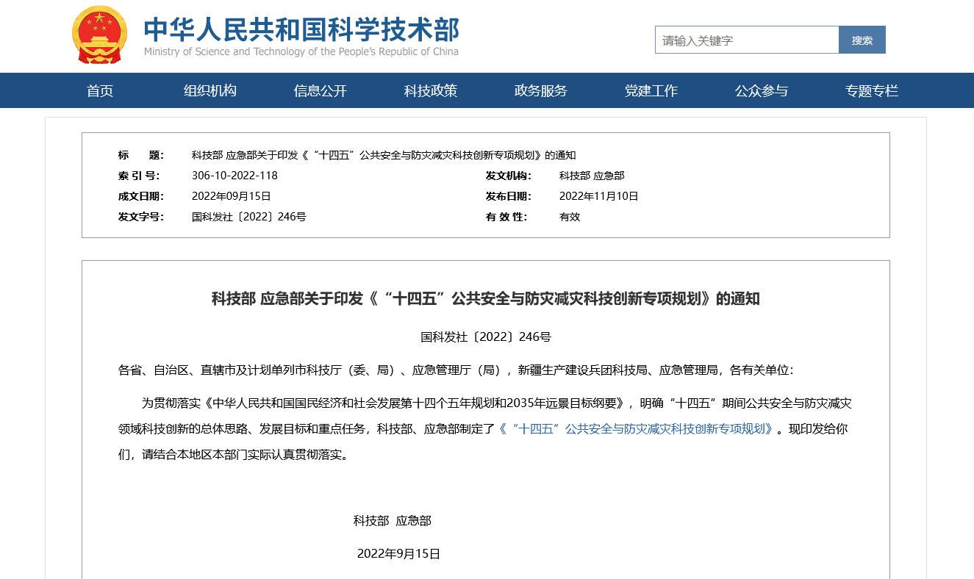Click the 发文机构 value 科技部 应急部

pos(592,176)
